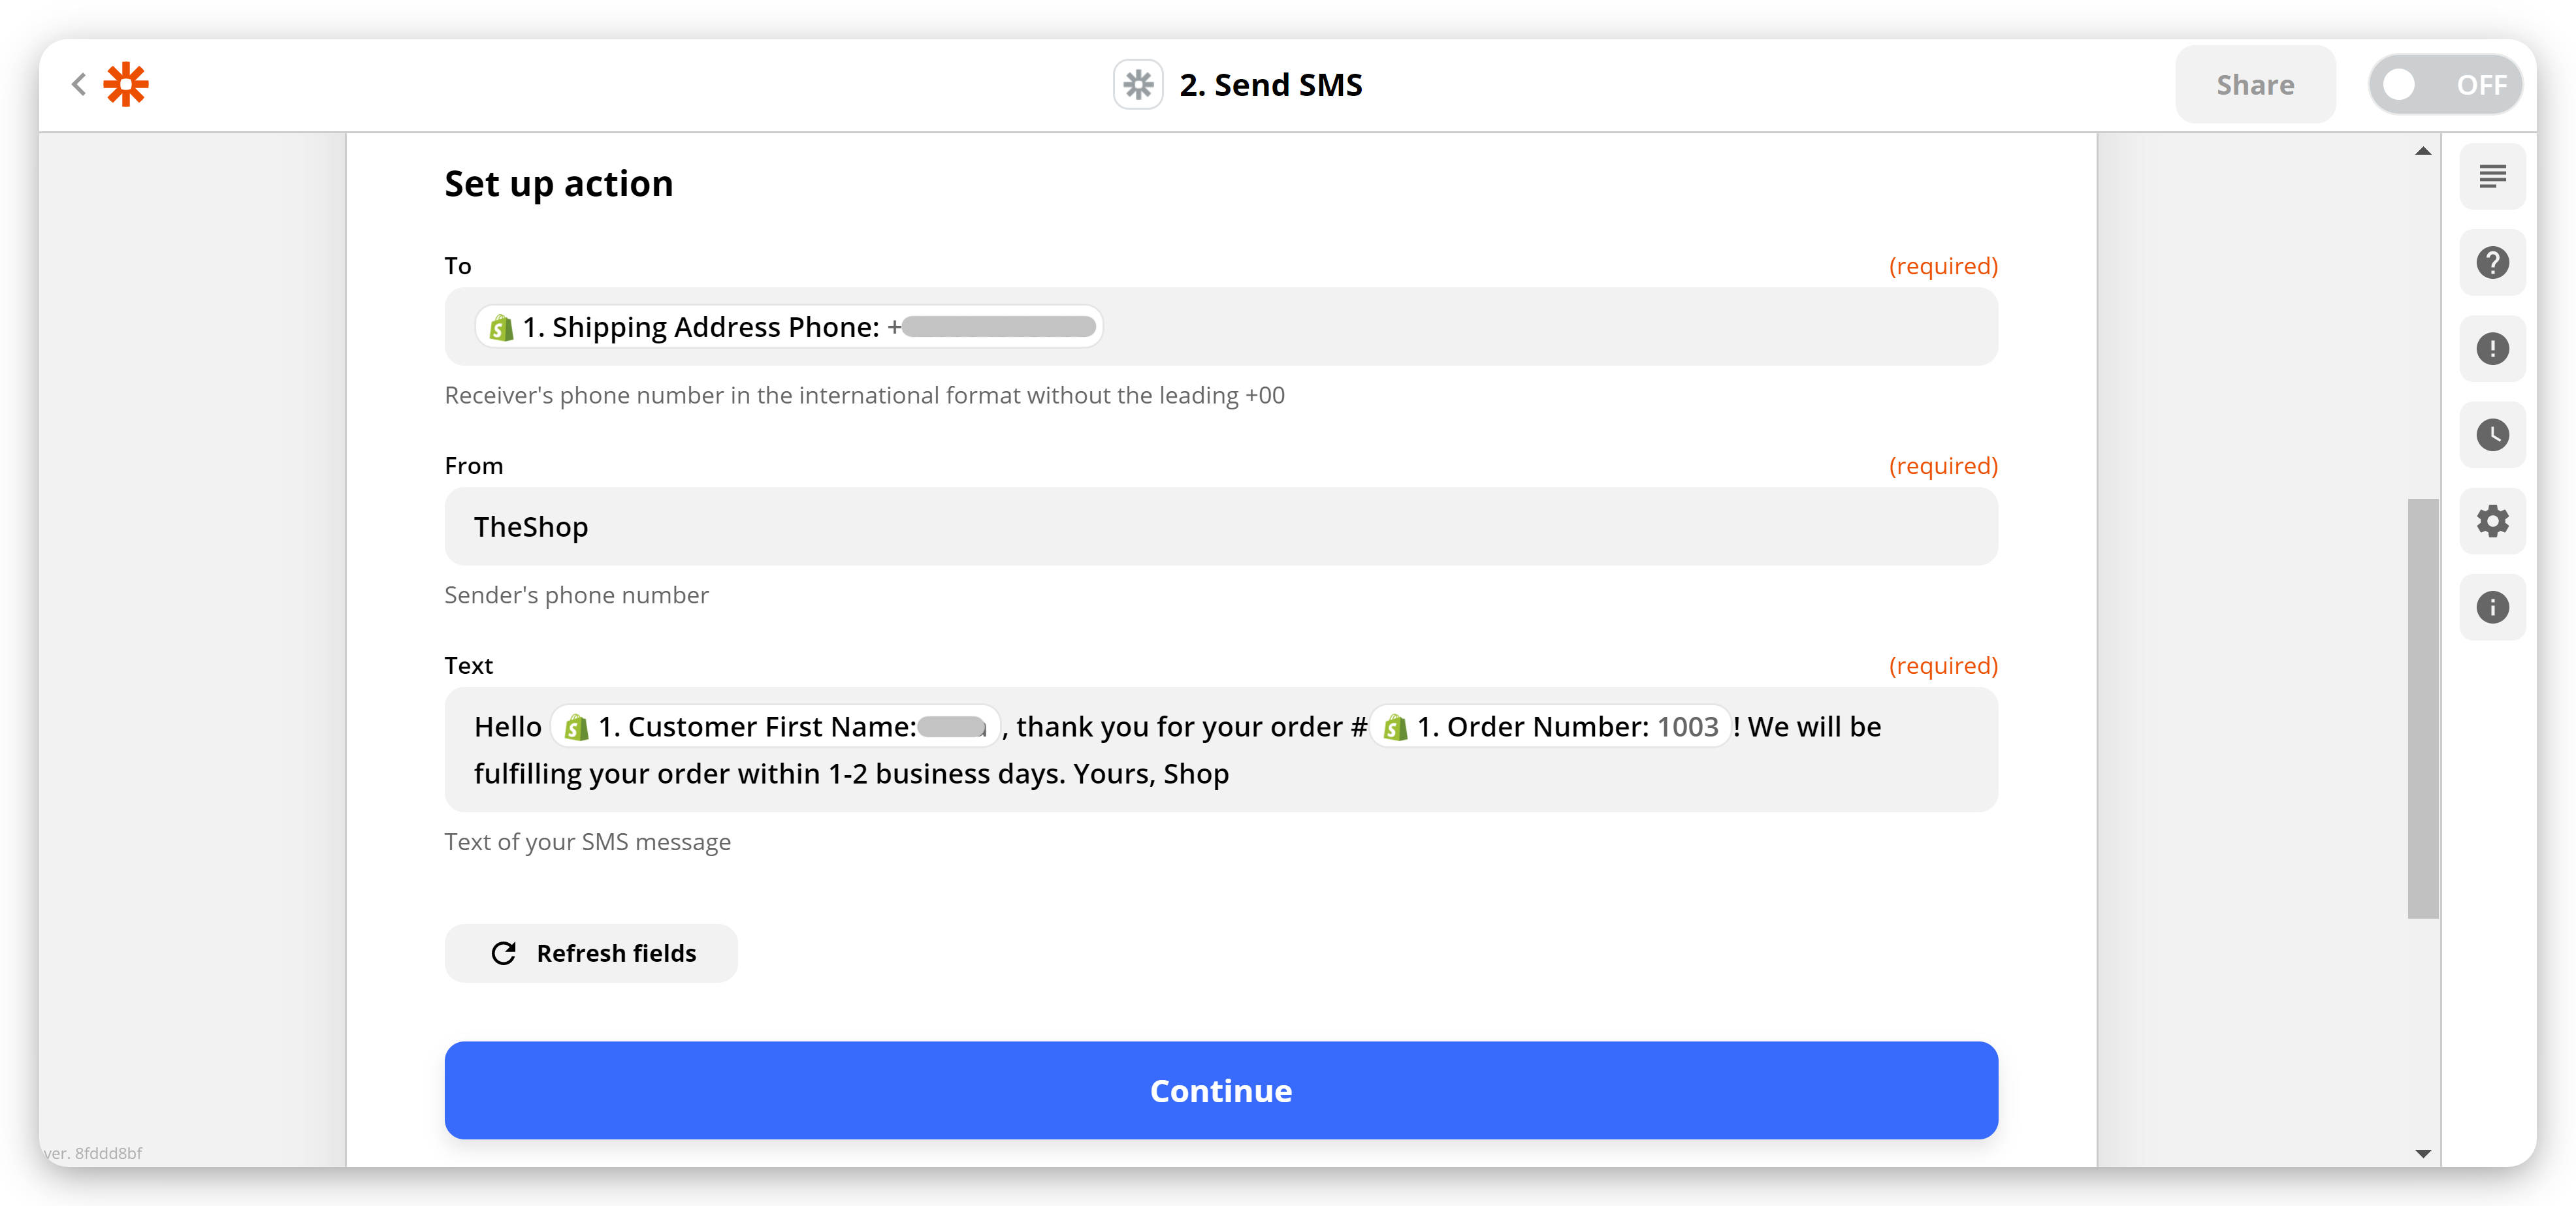2576x1206 pixels.
Task: Click the Zapier orange asterisk logo
Action: (x=126, y=84)
